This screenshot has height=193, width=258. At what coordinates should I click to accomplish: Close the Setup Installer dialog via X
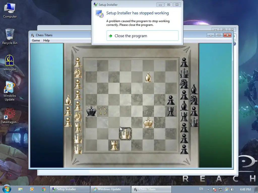(177, 5)
